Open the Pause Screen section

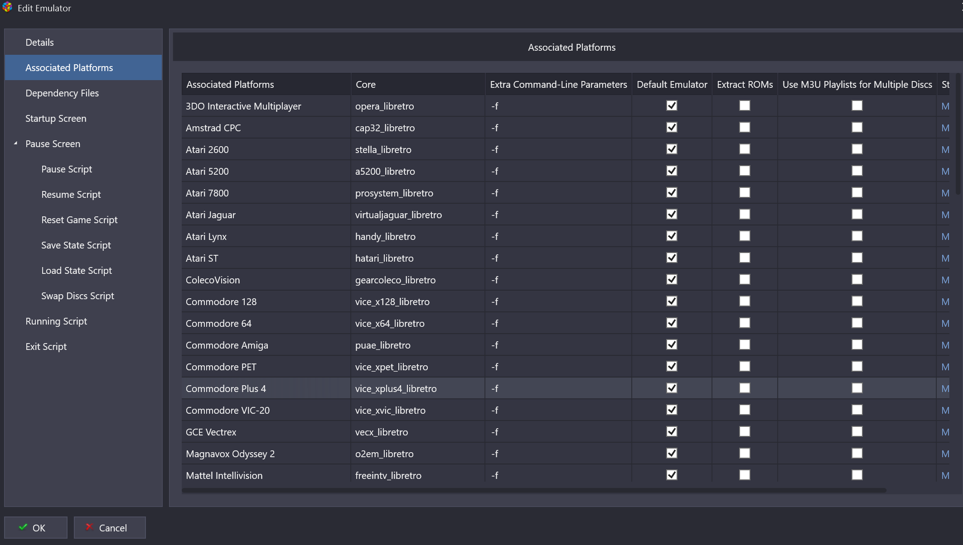click(x=83, y=143)
